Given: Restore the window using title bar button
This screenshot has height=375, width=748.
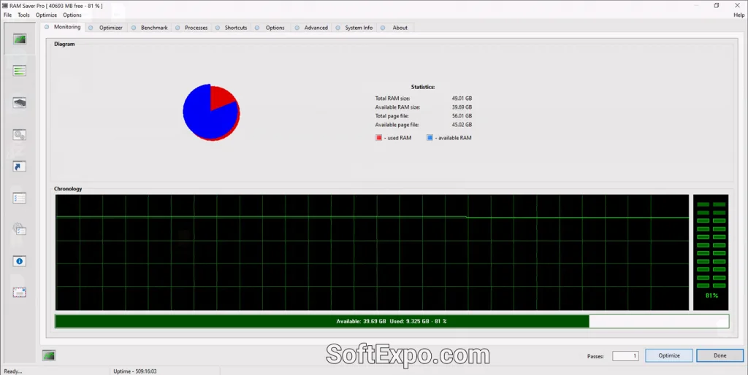Looking at the screenshot, I should tap(717, 6).
